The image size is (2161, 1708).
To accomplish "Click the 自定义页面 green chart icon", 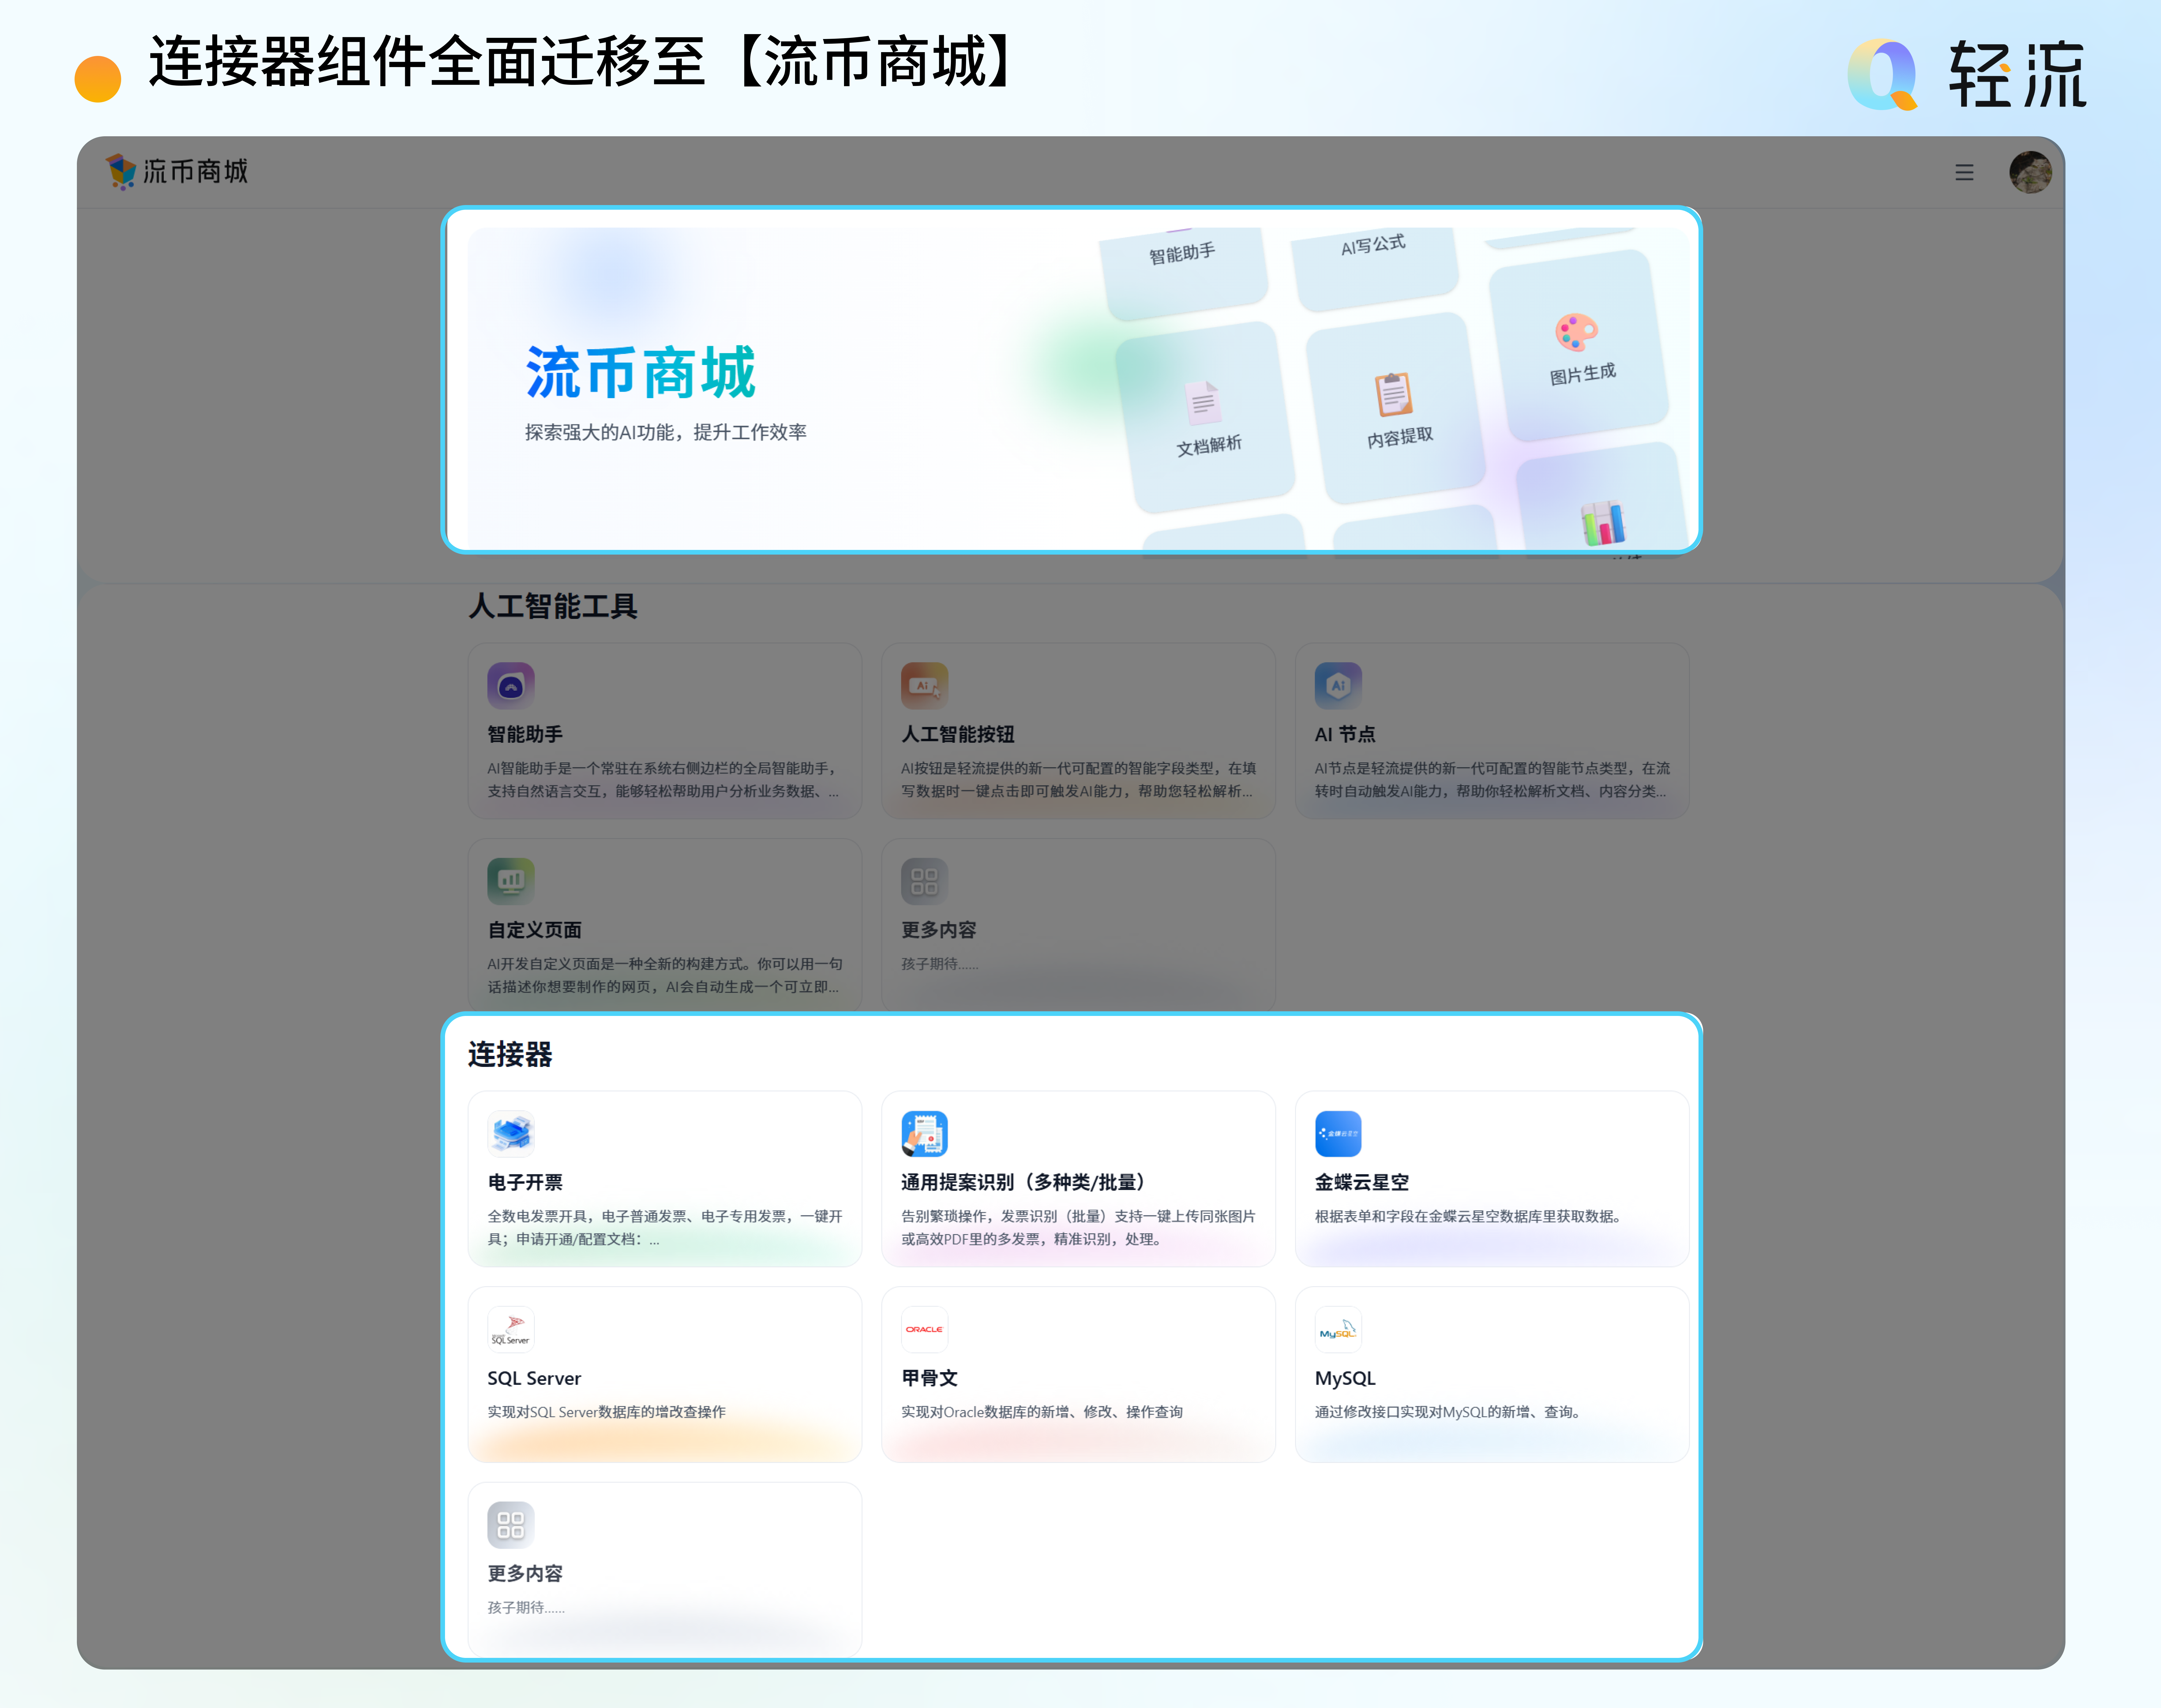I will pyautogui.click(x=511, y=881).
